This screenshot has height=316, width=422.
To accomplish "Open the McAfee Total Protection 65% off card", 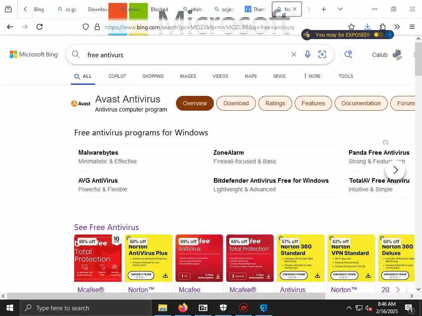I will pos(250,258).
